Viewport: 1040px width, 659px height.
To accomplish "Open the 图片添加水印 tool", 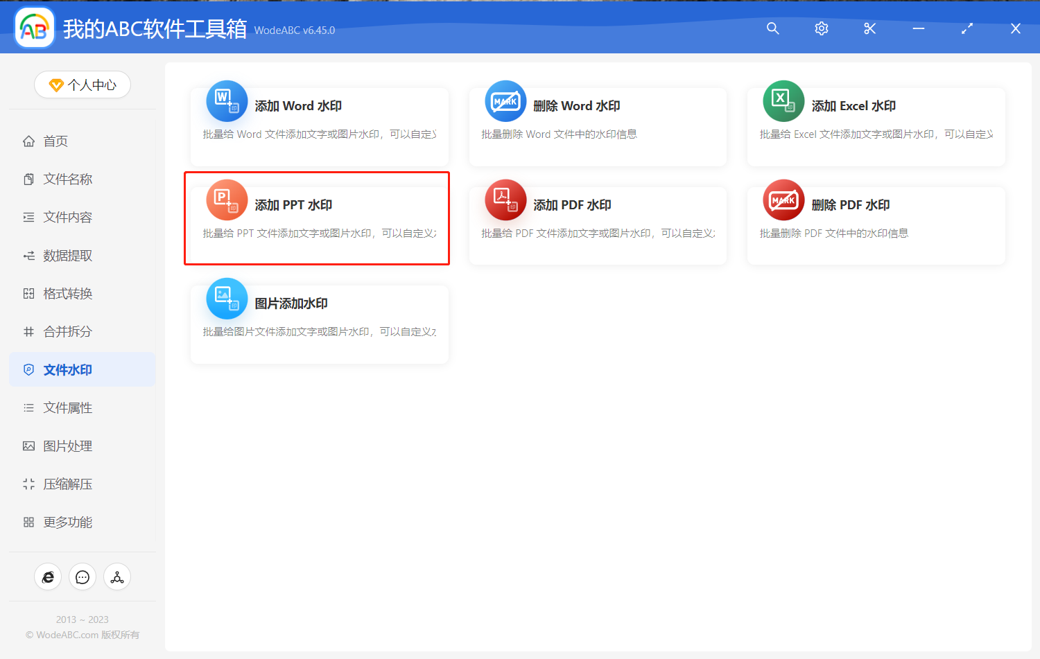I will (x=319, y=324).
